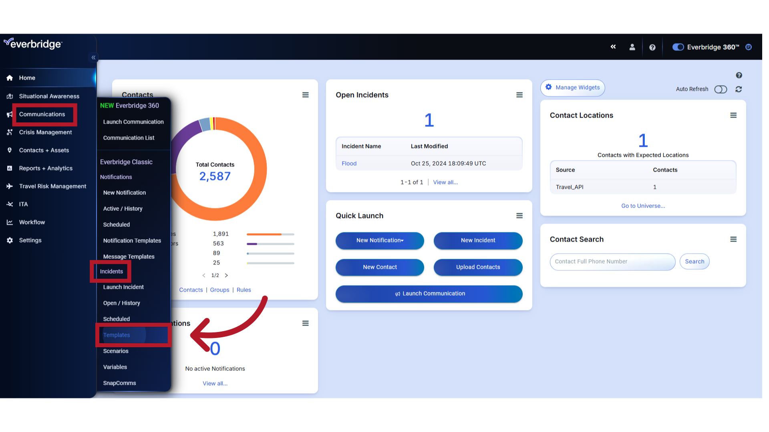
Task: Click the Search button in Contact Search
Action: (695, 262)
